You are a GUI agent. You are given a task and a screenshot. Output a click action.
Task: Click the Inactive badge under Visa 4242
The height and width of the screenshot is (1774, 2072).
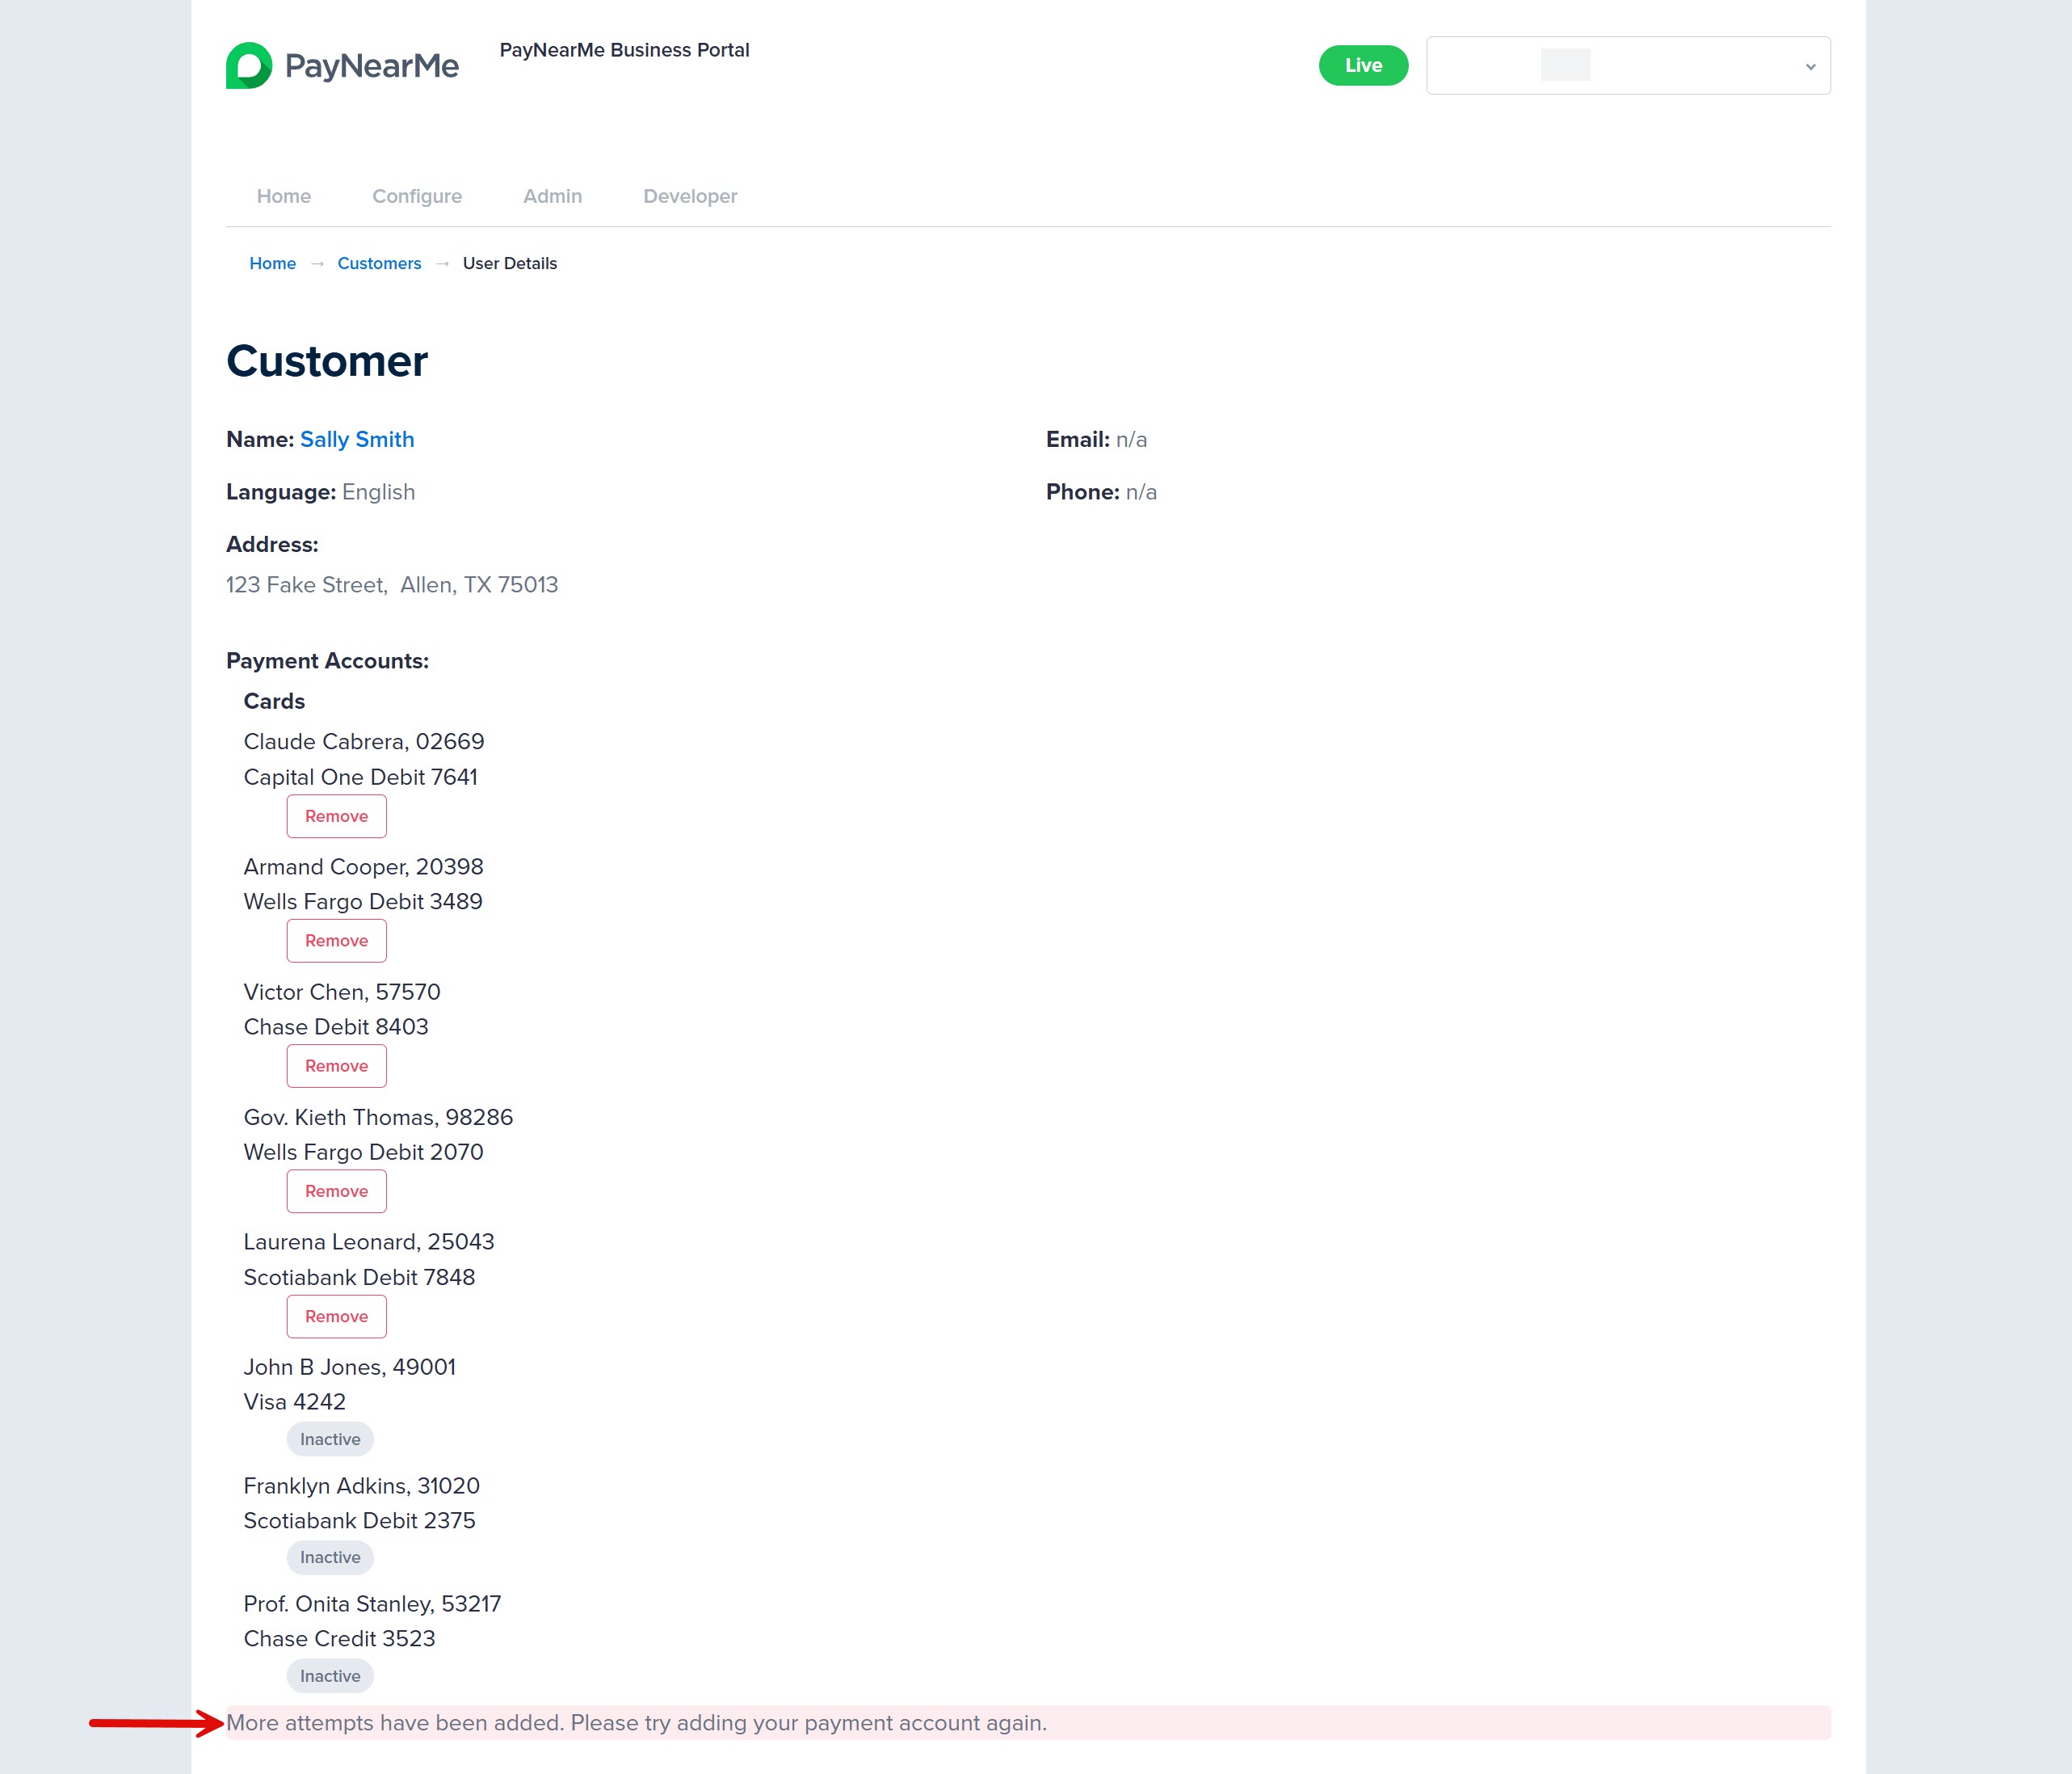tap(330, 1439)
